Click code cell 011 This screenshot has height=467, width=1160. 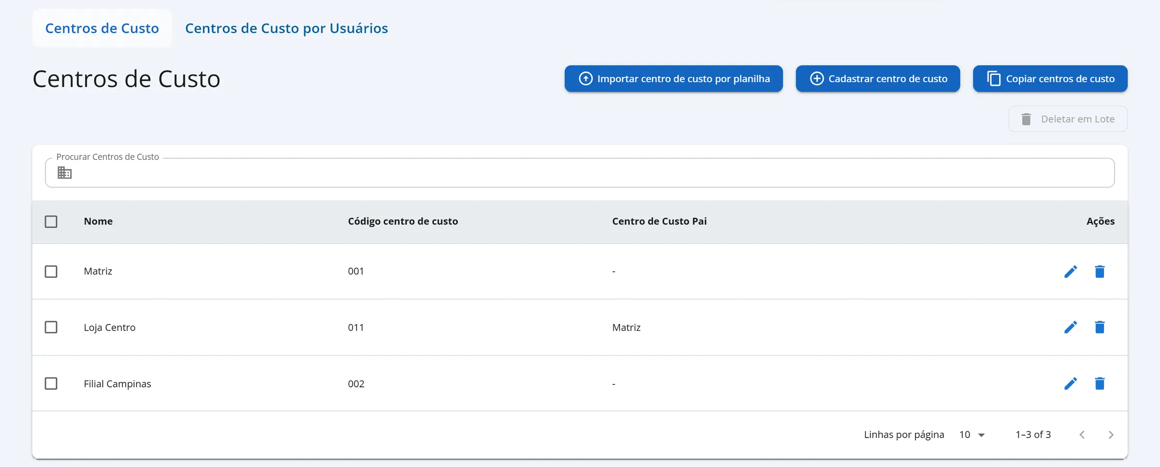(356, 327)
